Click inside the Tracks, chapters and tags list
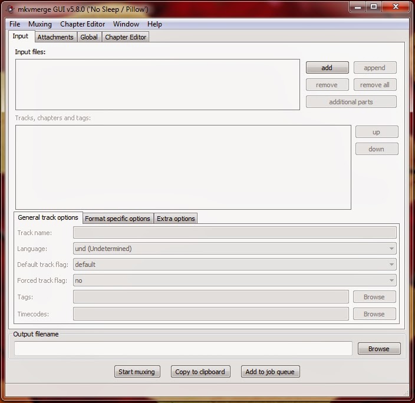415x403 pixels. point(183,167)
